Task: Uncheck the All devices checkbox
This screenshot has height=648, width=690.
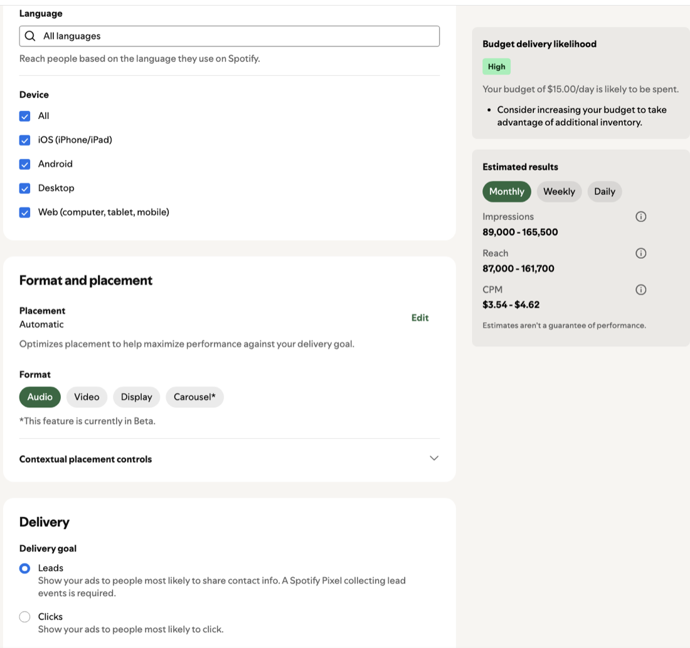Action: click(24, 116)
